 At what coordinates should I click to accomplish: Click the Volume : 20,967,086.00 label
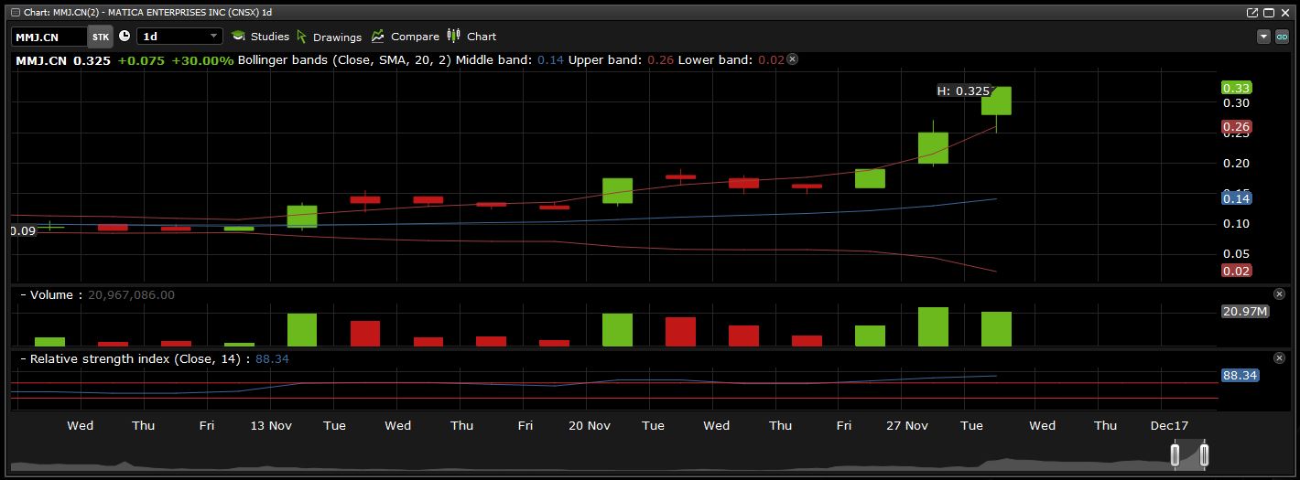[x=103, y=295]
